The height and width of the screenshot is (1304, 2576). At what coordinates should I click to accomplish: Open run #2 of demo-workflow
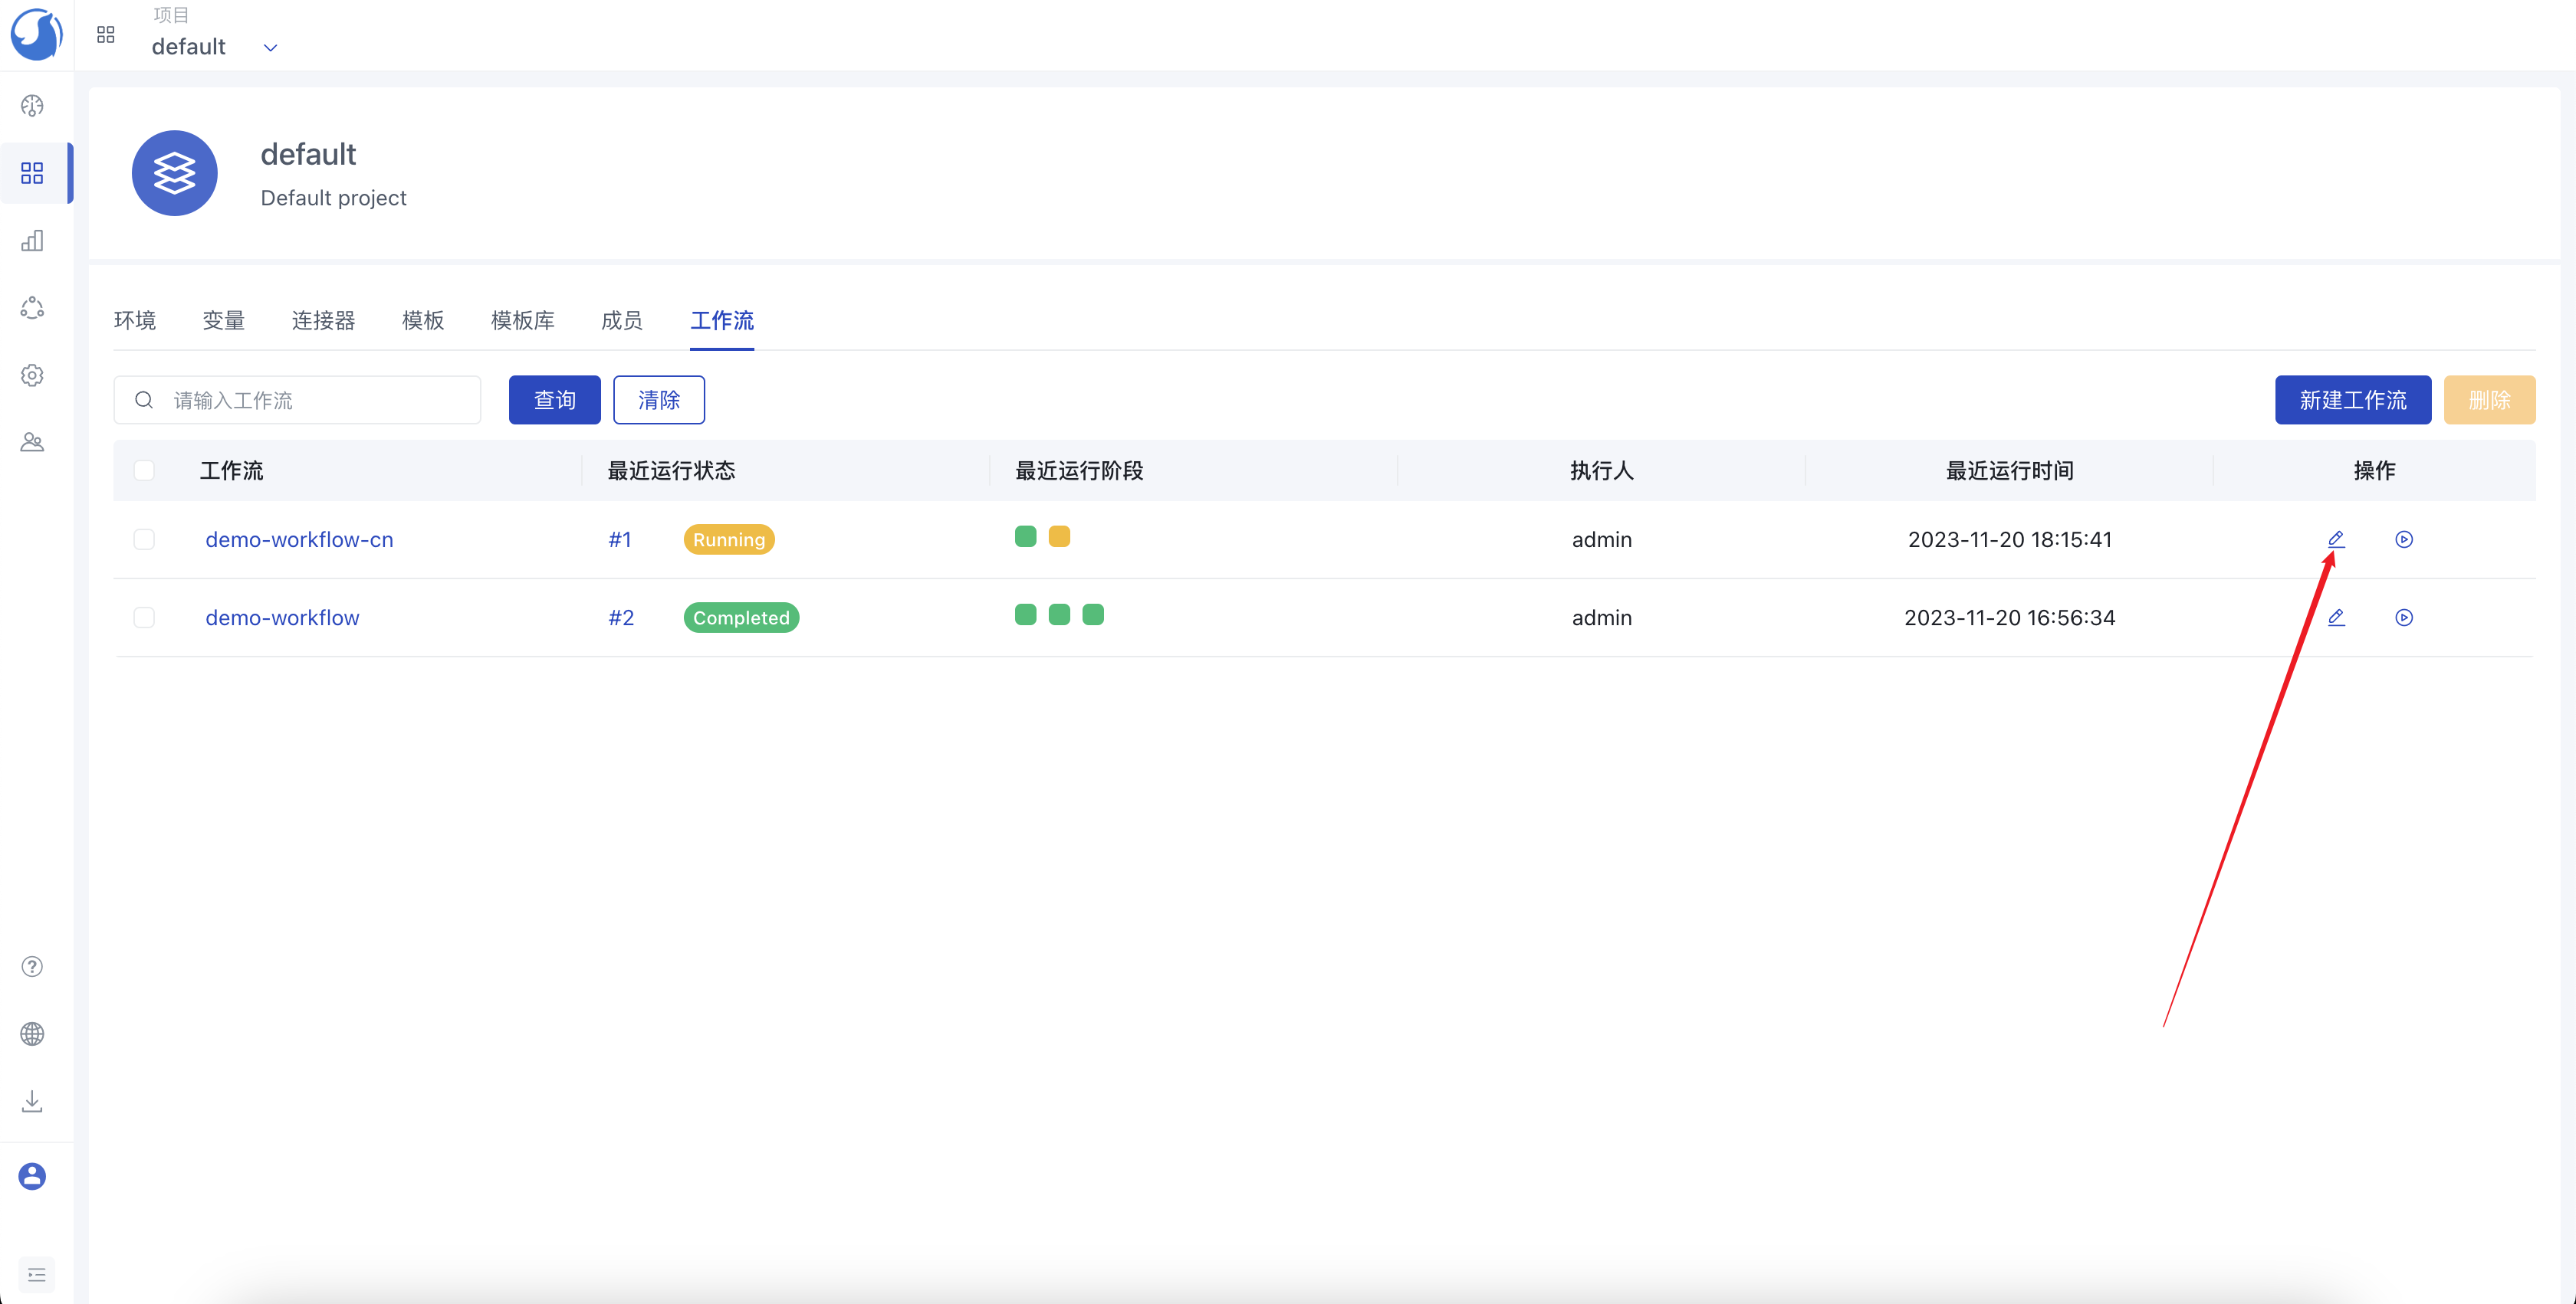[x=621, y=618]
